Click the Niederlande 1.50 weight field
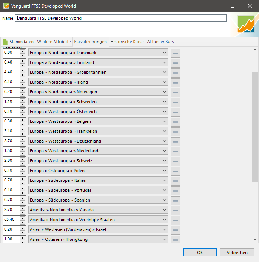 pos(11,150)
